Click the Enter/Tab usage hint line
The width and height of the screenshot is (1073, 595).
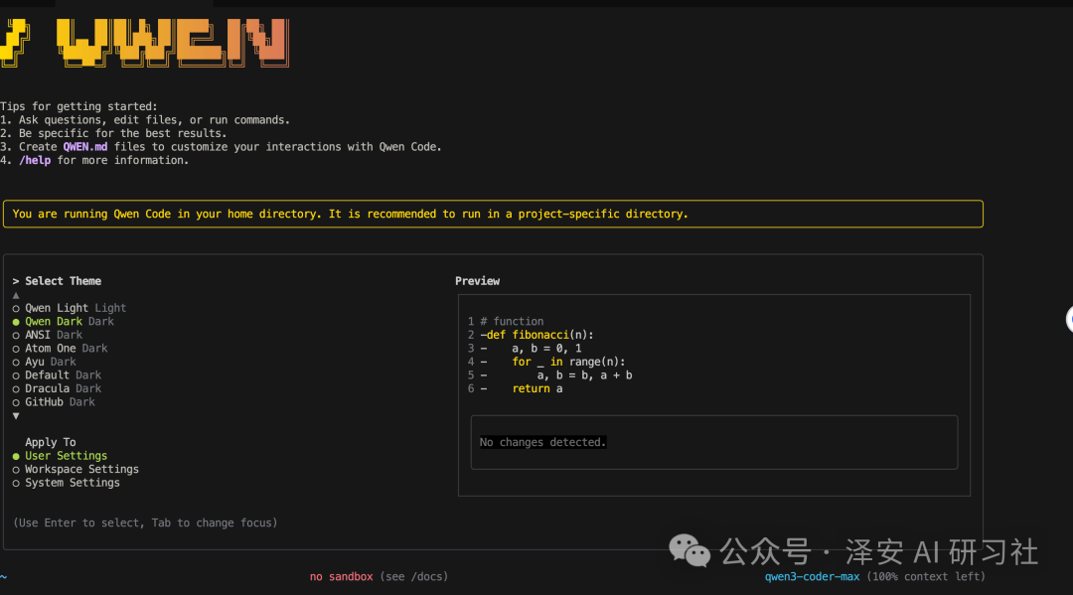click(x=145, y=523)
